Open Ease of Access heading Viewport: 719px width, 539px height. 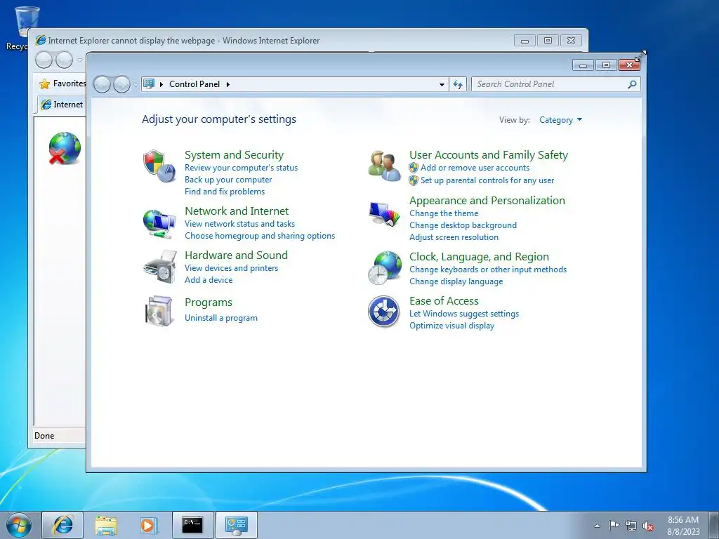[444, 301]
